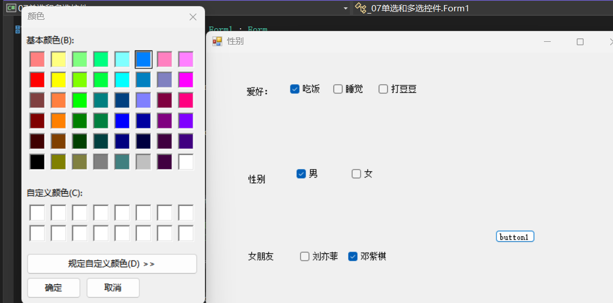Viewport: 613px width, 303px height.
Task: Select the bright cyan basic color swatch
Action: (x=122, y=80)
